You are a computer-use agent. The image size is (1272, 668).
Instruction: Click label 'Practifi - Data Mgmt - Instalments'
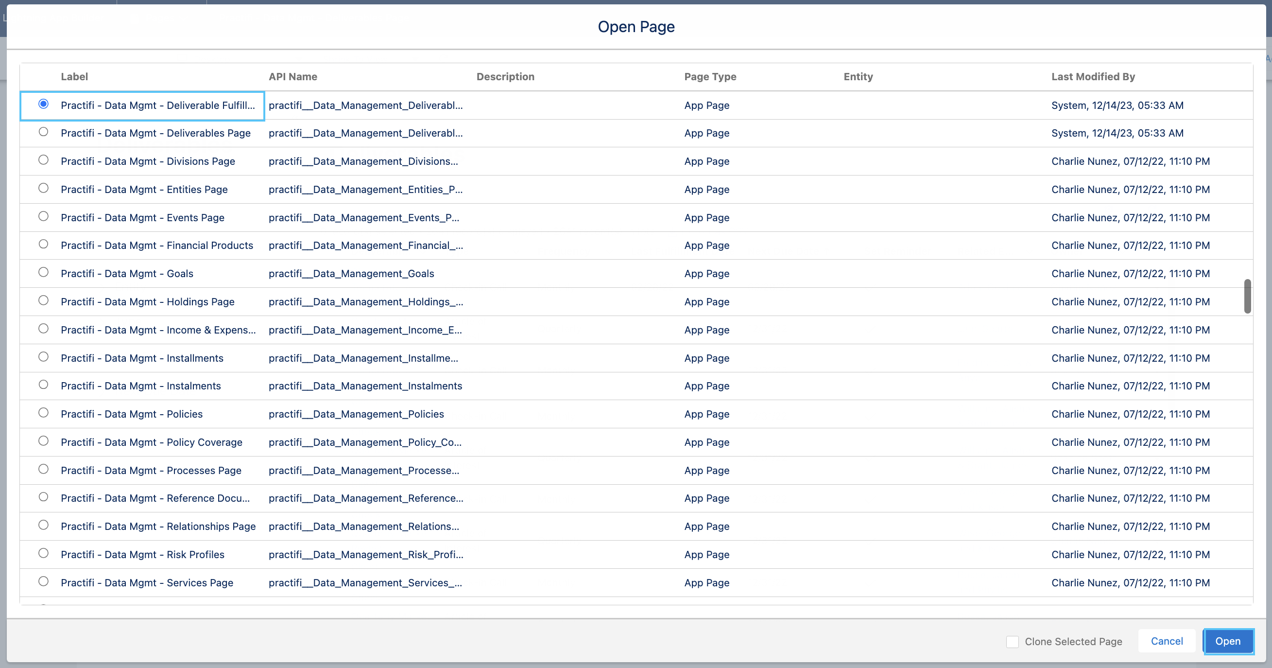[141, 386]
